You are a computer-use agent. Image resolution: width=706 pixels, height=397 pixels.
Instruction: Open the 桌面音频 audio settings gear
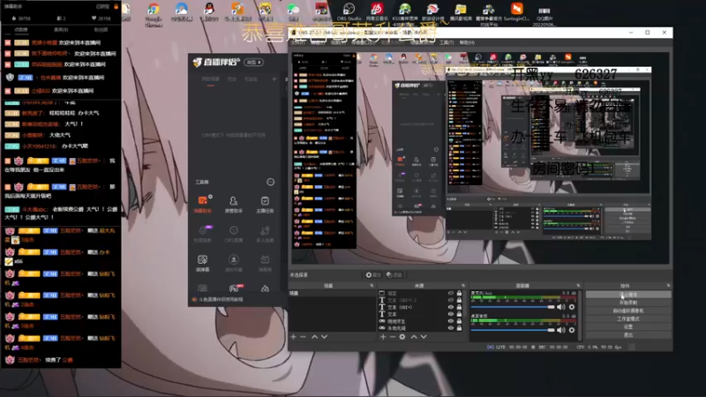click(x=572, y=330)
